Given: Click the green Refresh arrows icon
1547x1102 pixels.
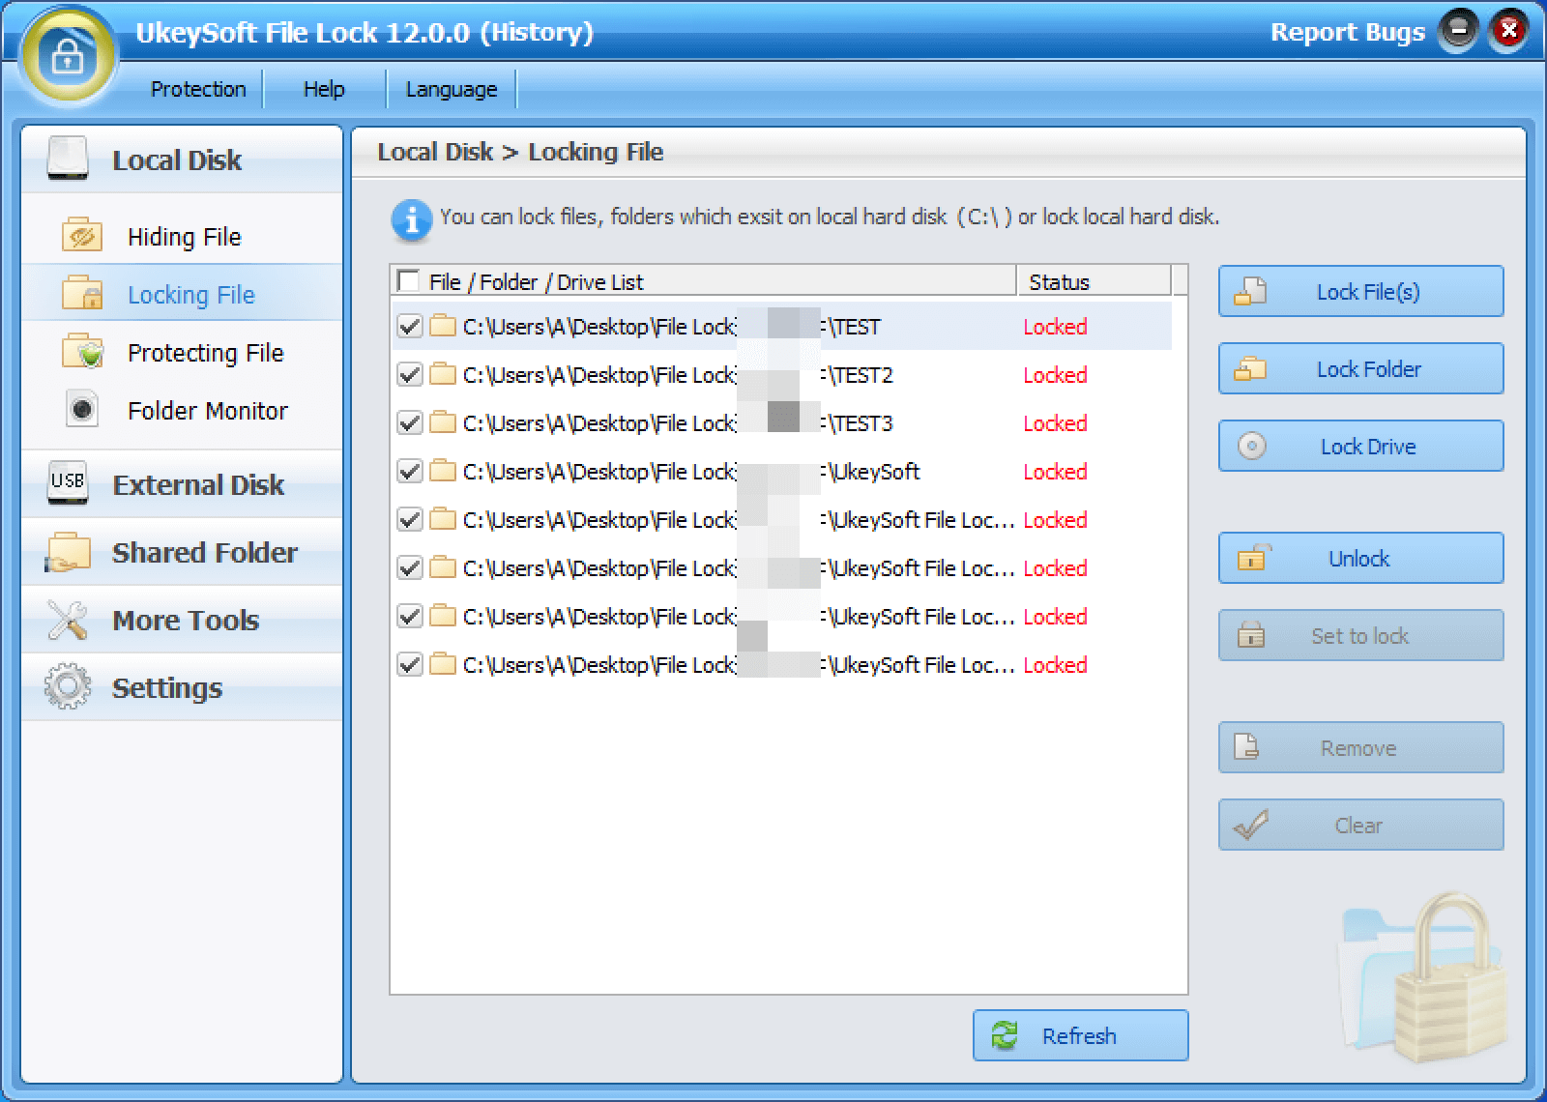Looking at the screenshot, I should [x=1005, y=1035].
